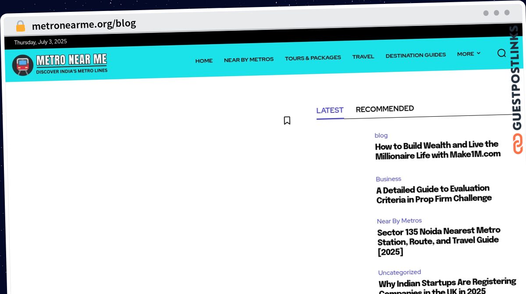Go to NEAR BY METROS page
Image resolution: width=526 pixels, height=294 pixels.
coord(249,59)
